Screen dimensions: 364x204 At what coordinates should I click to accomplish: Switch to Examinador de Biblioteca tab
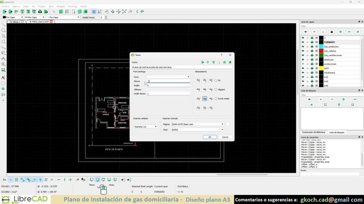click(x=313, y=133)
